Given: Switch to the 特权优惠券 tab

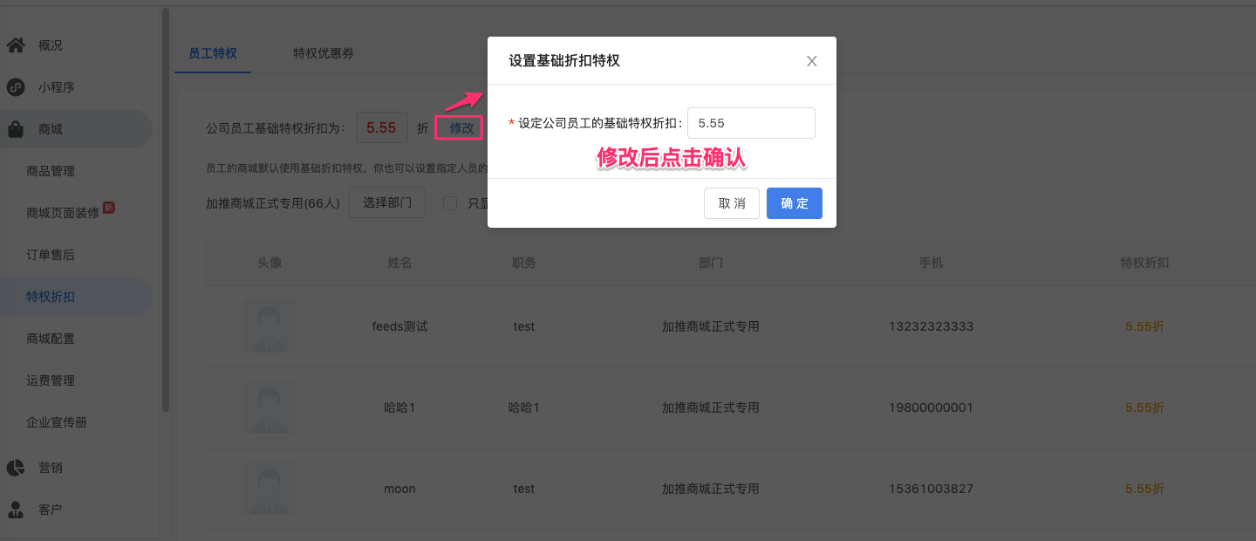Looking at the screenshot, I should (x=324, y=53).
